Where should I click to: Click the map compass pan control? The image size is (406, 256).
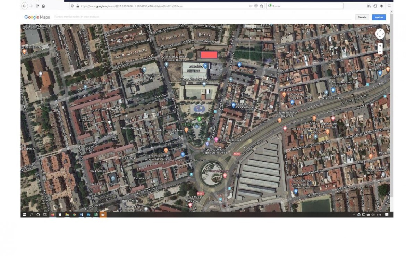[x=380, y=34]
